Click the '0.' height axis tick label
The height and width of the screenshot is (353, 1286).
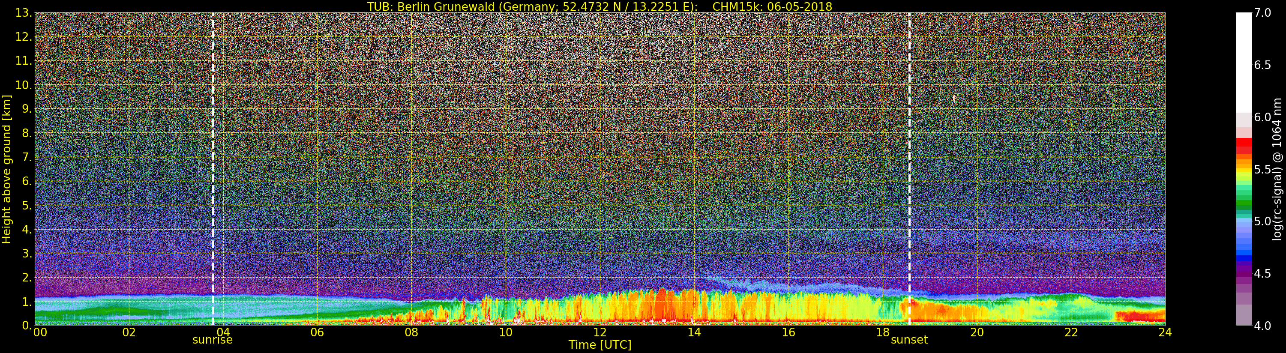click(x=27, y=325)
